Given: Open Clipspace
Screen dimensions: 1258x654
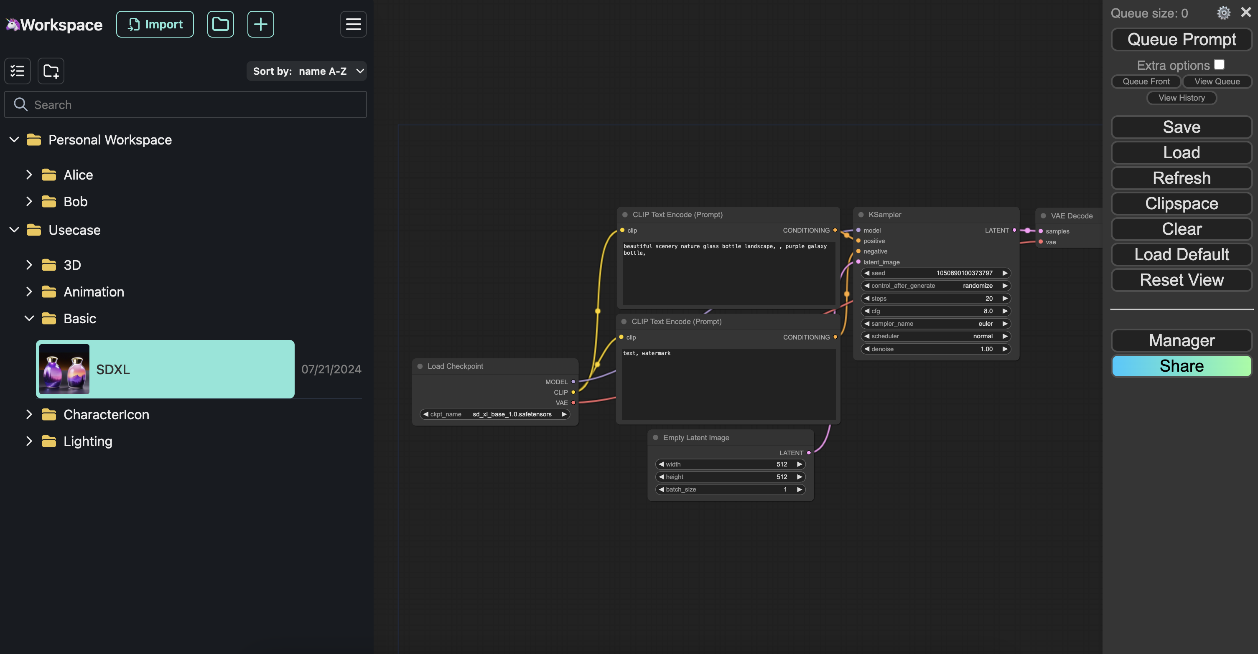Looking at the screenshot, I should (x=1182, y=203).
